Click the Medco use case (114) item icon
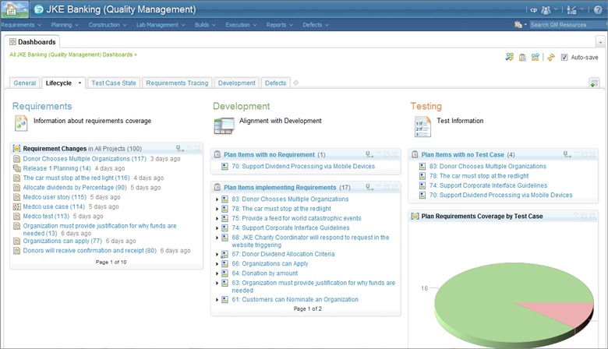608x349 pixels. 16,207
